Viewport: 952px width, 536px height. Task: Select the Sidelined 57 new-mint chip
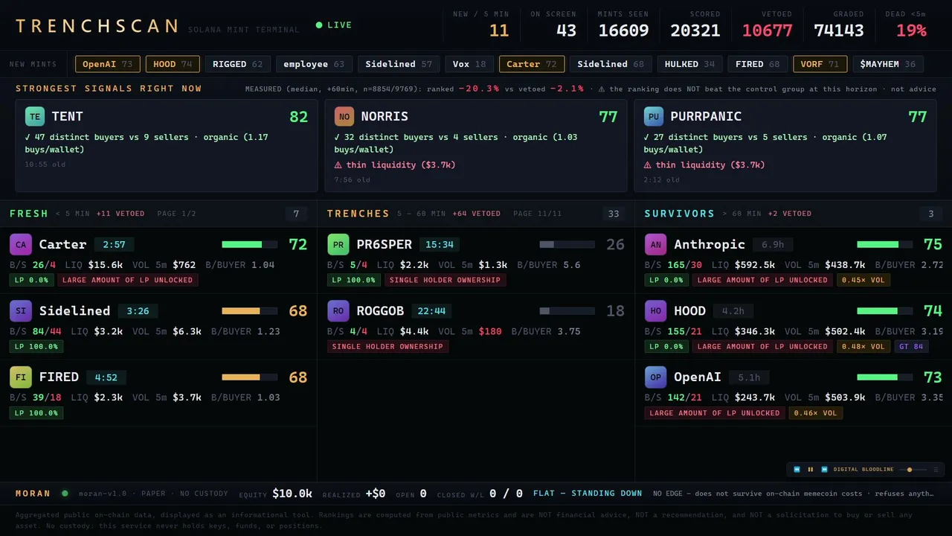399,64
